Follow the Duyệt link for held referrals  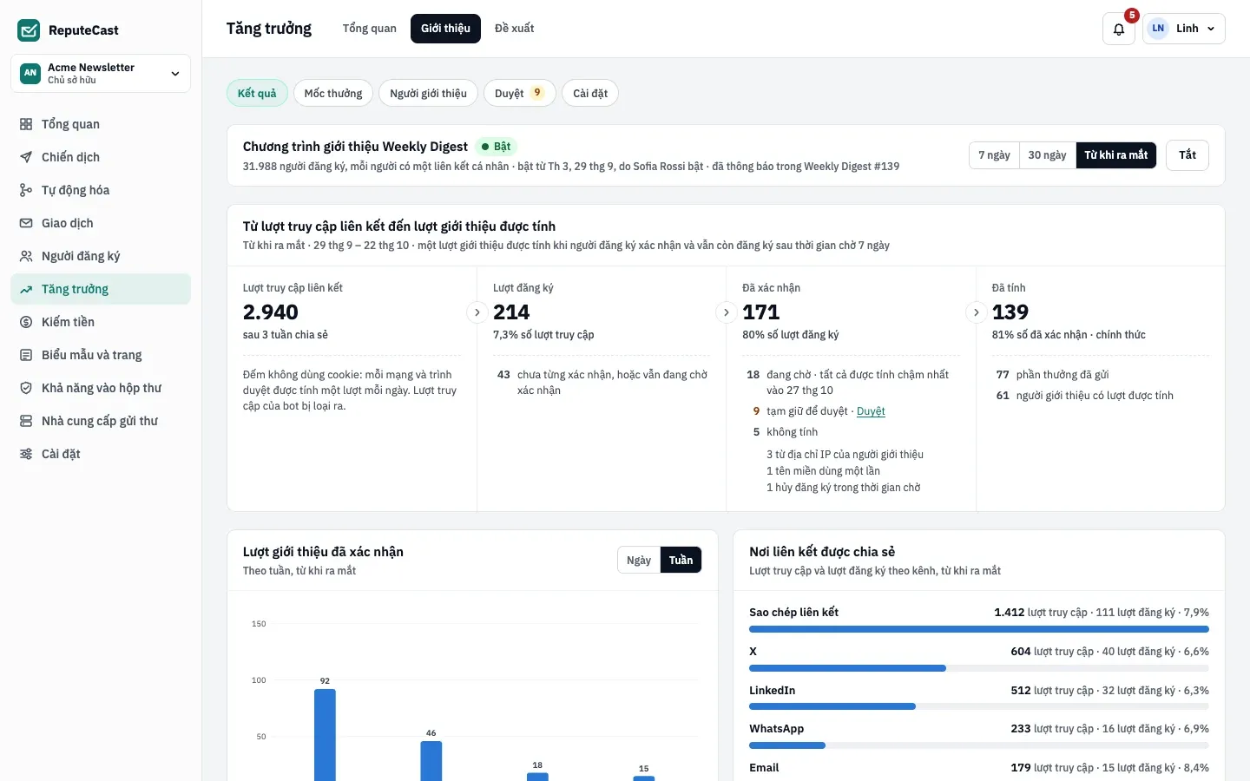(x=871, y=411)
